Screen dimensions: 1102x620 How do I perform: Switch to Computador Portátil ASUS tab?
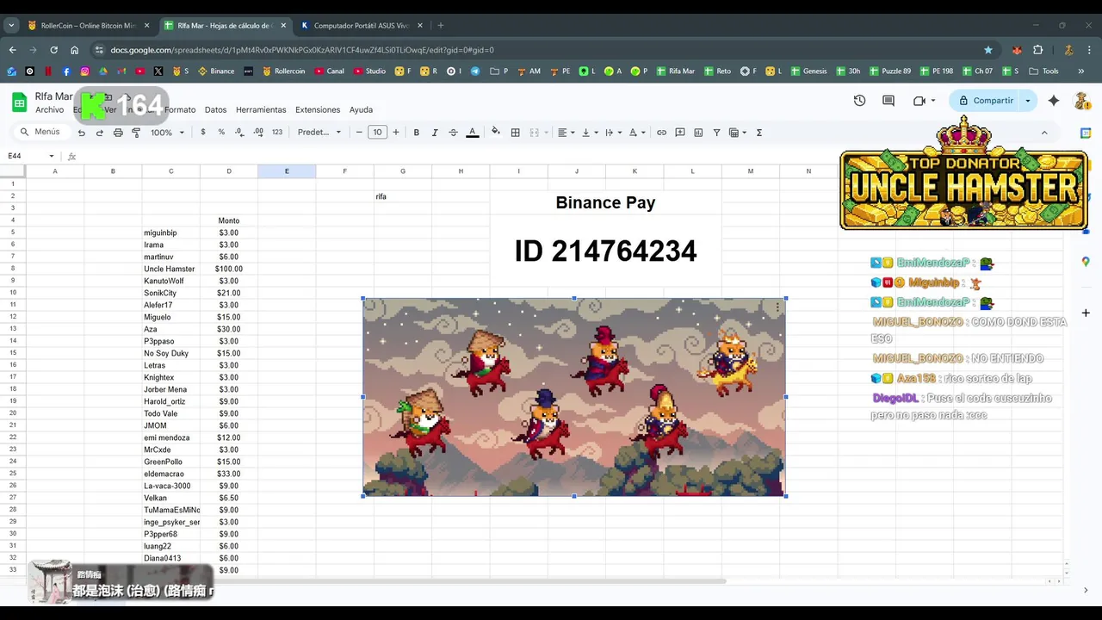(360, 26)
